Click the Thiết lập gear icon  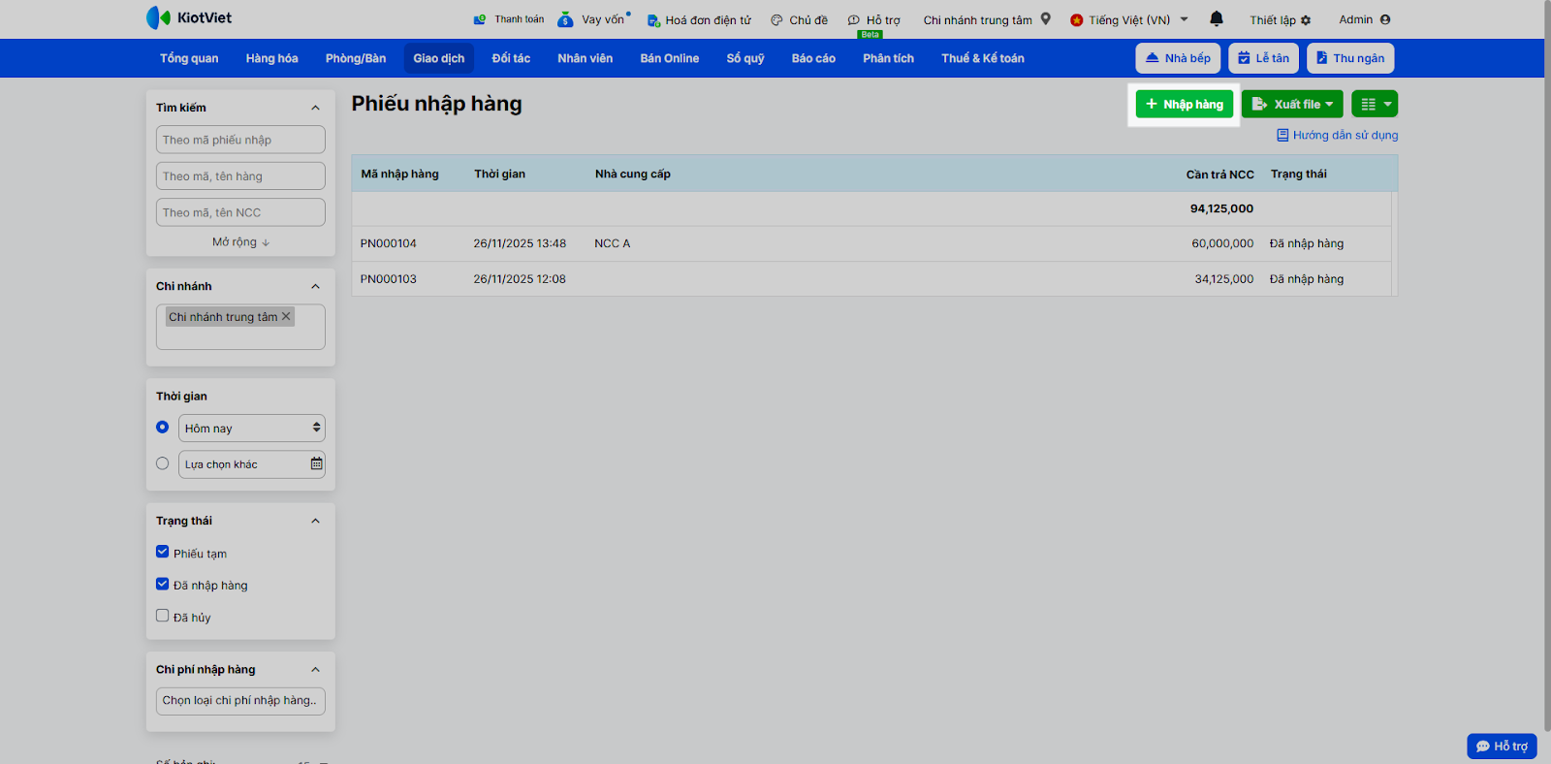coord(1306,20)
